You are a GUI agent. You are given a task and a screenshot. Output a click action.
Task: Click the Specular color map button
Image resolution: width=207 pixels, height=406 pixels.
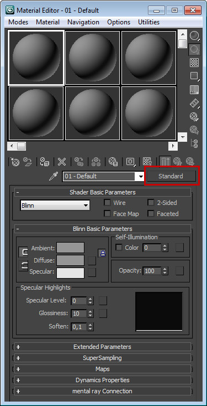(92, 272)
